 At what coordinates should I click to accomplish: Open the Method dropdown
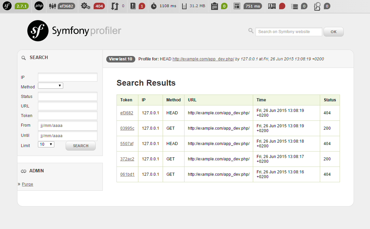(x=51, y=86)
